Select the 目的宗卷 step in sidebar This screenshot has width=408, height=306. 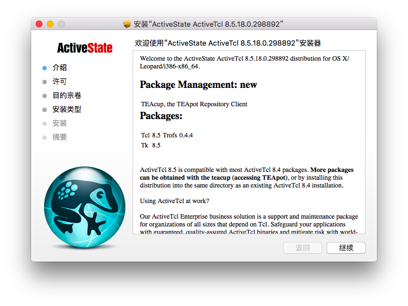67,95
